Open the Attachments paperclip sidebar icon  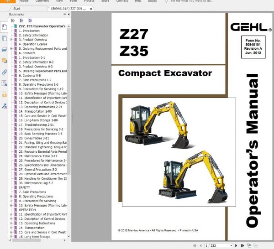click(5, 72)
